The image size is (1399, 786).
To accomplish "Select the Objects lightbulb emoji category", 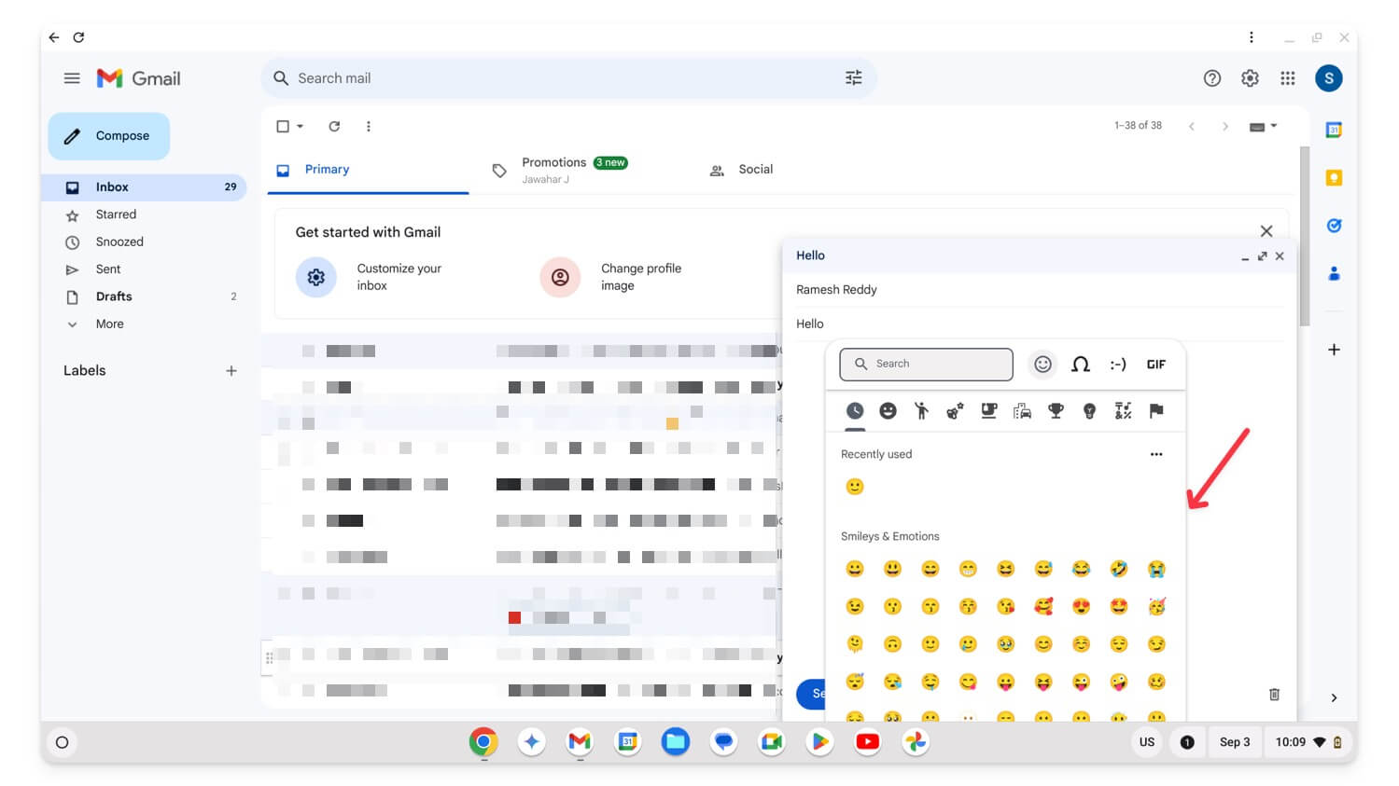I will pyautogui.click(x=1089, y=410).
